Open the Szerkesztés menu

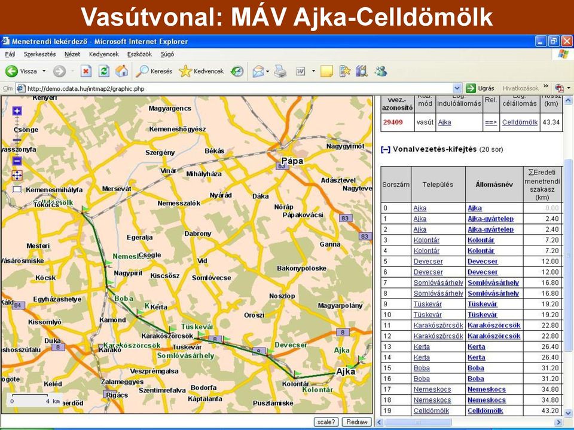pos(39,54)
